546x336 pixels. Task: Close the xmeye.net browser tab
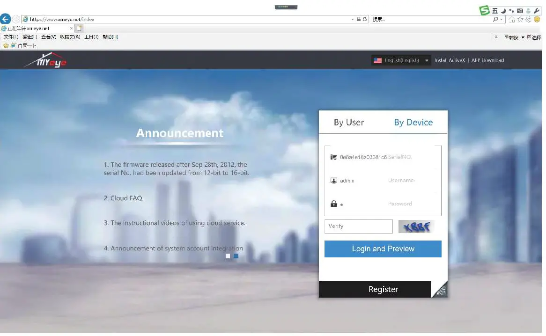tap(71, 29)
